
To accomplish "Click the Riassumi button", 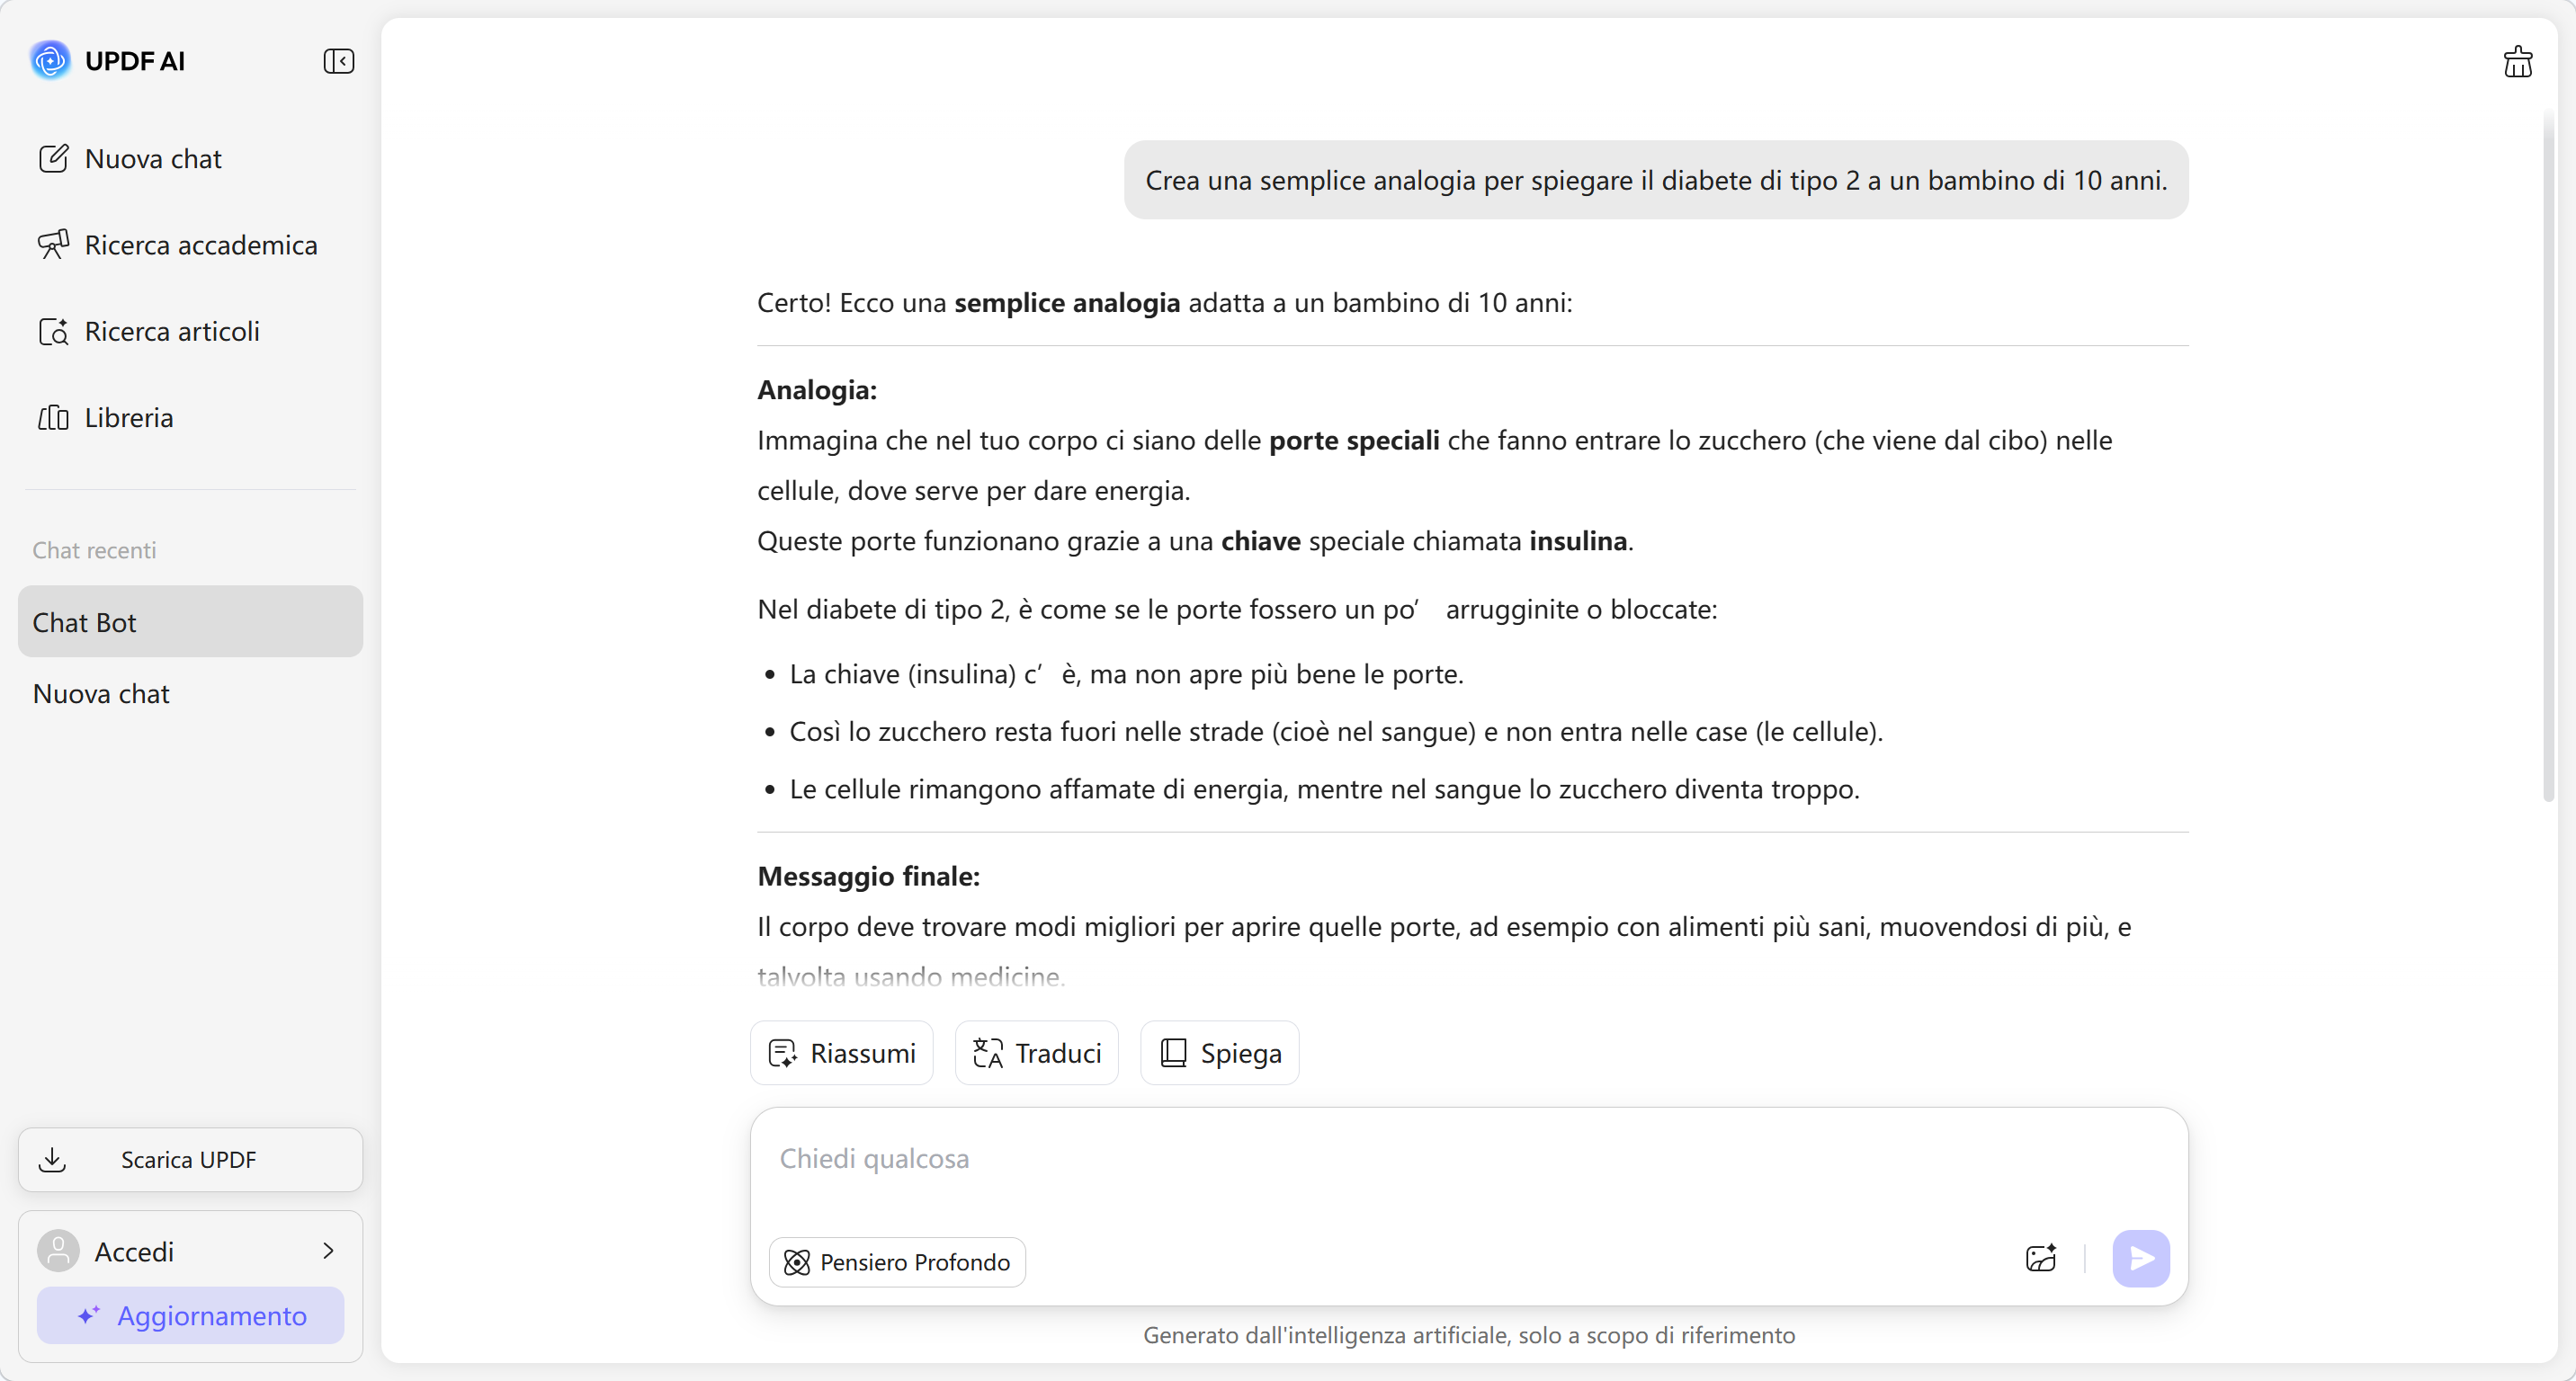I will click(x=841, y=1053).
